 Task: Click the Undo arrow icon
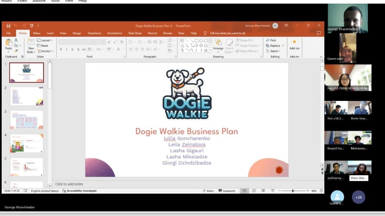pyautogui.click(x=15, y=26)
